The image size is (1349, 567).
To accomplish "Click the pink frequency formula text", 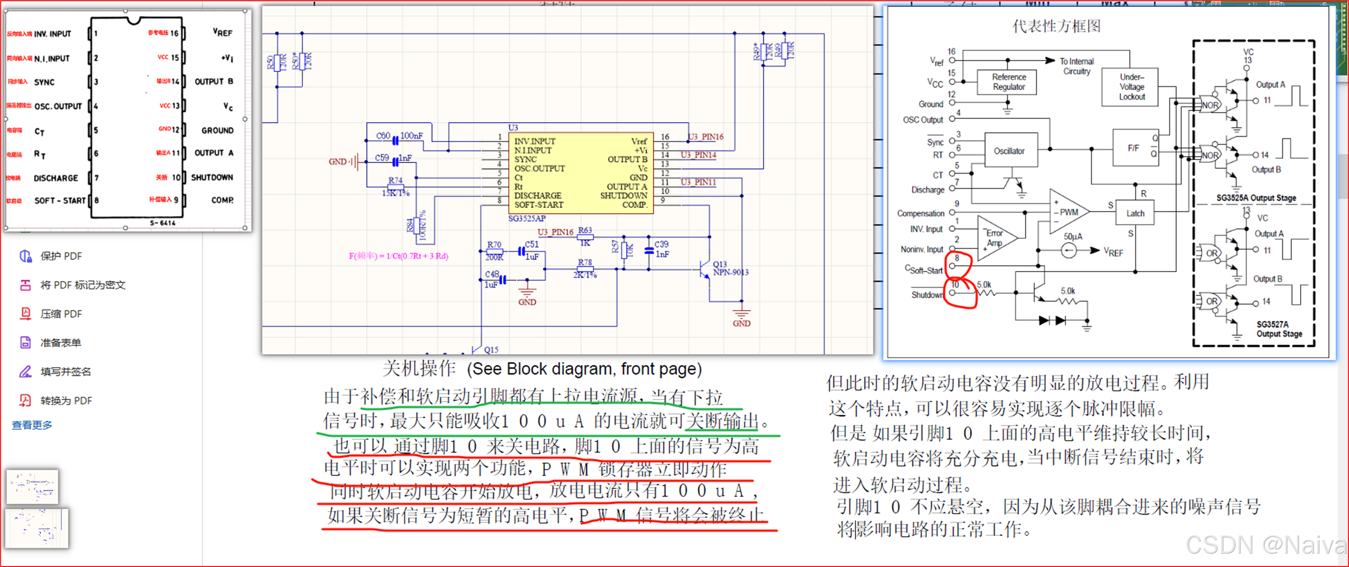I will pyautogui.click(x=398, y=256).
